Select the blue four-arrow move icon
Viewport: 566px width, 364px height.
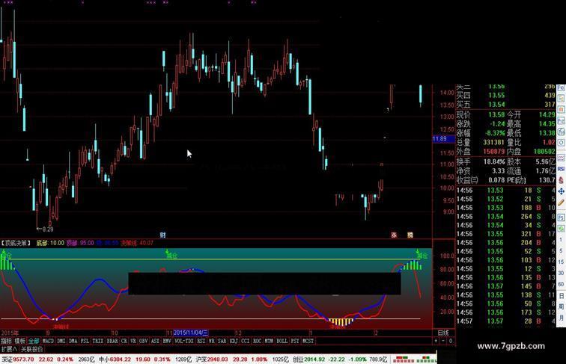561,192
